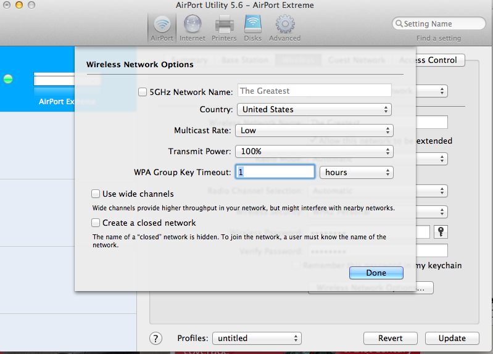Open the AirPort toolbar section
This screenshot has height=354, width=493.
pyautogui.click(x=162, y=28)
